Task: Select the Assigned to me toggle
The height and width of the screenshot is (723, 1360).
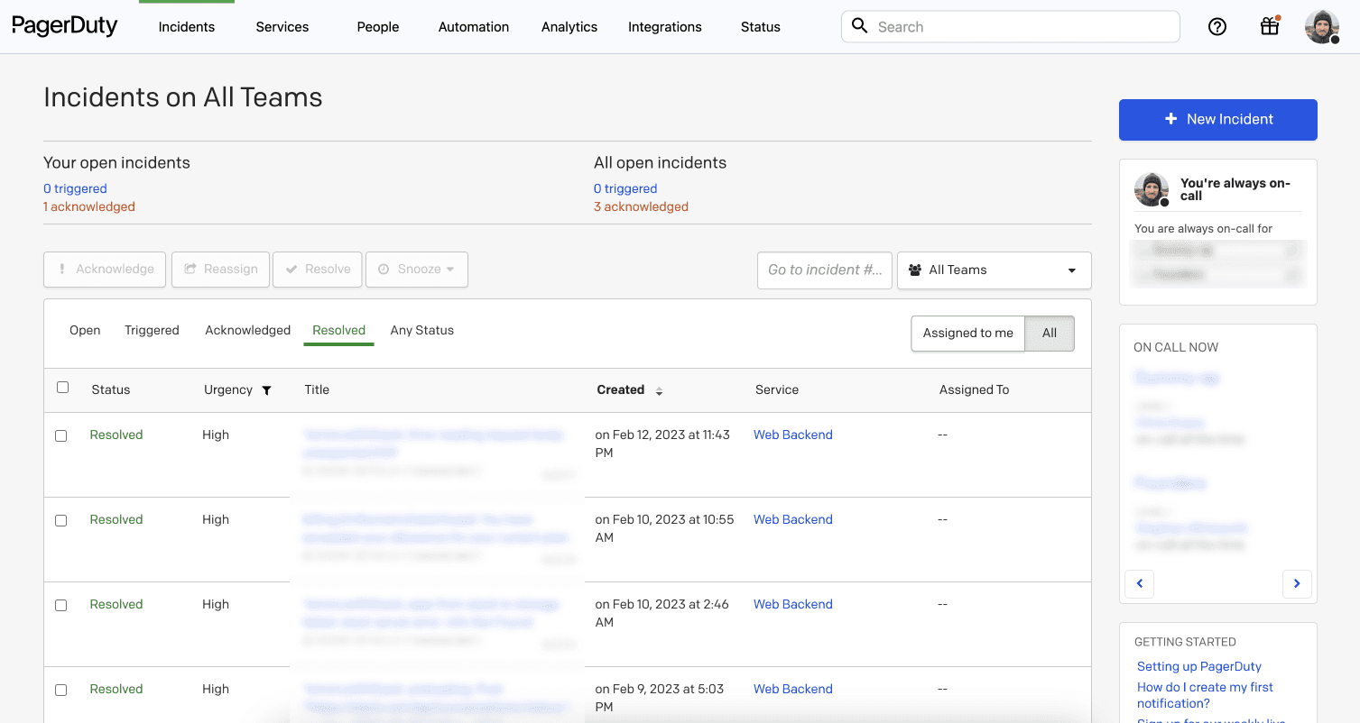Action: tap(968, 333)
